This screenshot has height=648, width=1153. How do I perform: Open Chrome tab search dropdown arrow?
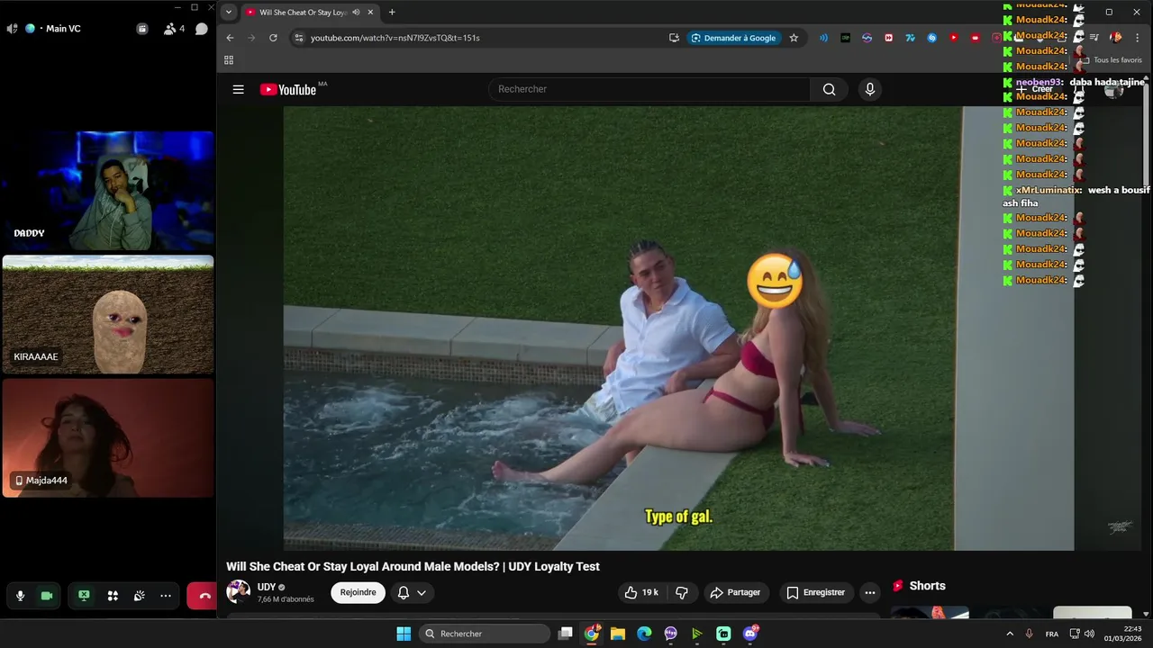229,13
